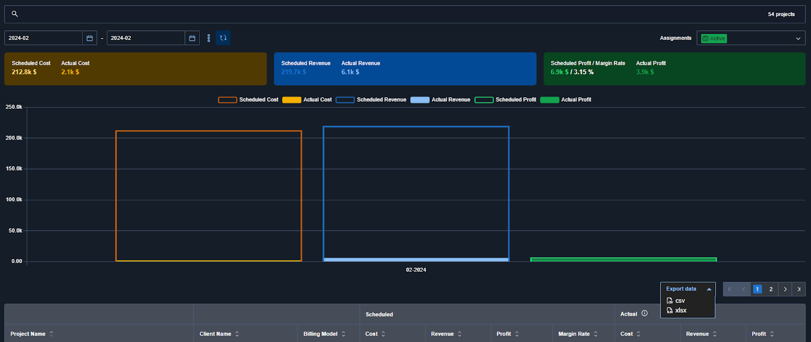Sort by Actual Profit column
Screen dimensions: 811x342
click(x=772, y=334)
